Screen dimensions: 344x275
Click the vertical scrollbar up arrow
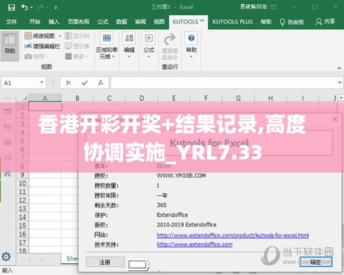click(x=341, y=98)
